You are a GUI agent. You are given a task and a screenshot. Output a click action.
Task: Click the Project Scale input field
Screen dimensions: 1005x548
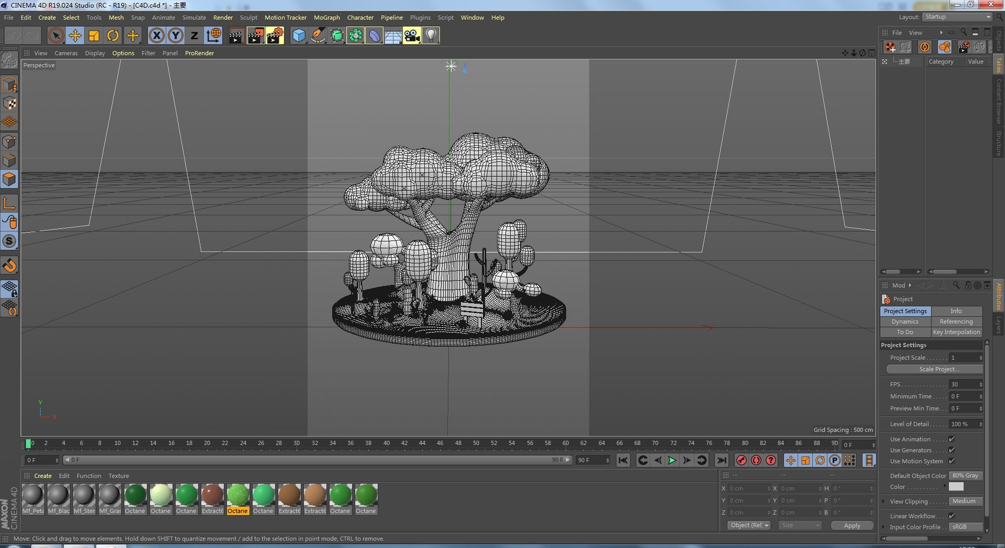966,358
